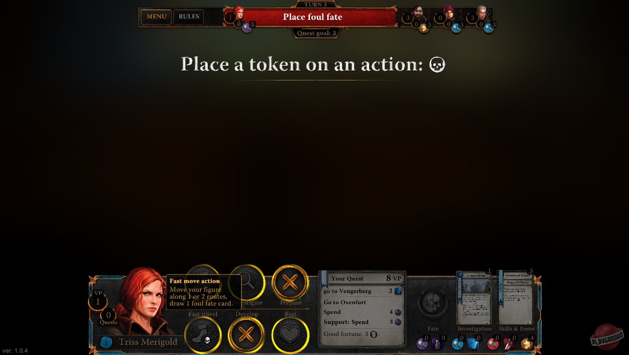Open Triss Merigold's info icon
The width and height of the screenshot is (629, 355).
click(x=106, y=343)
